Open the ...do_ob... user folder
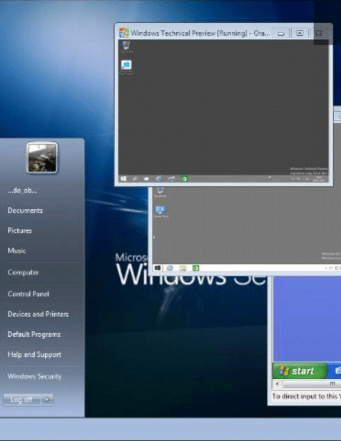The image size is (341, 441). (x=22, y=191)
